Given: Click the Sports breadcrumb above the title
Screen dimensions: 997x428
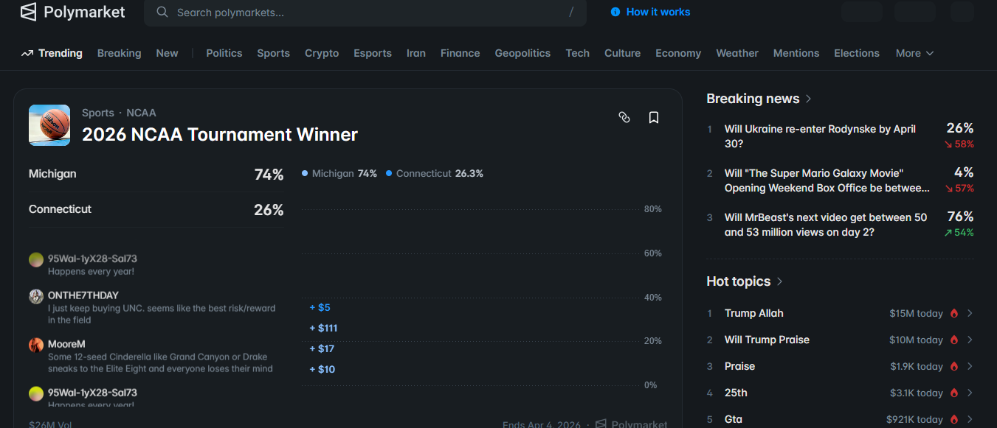Looking at the screenshot, I should (x=98, y=113).
